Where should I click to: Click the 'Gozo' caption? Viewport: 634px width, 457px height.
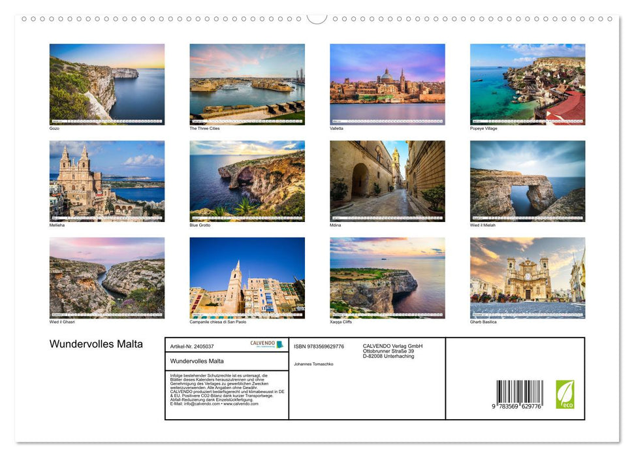[54, 128]
